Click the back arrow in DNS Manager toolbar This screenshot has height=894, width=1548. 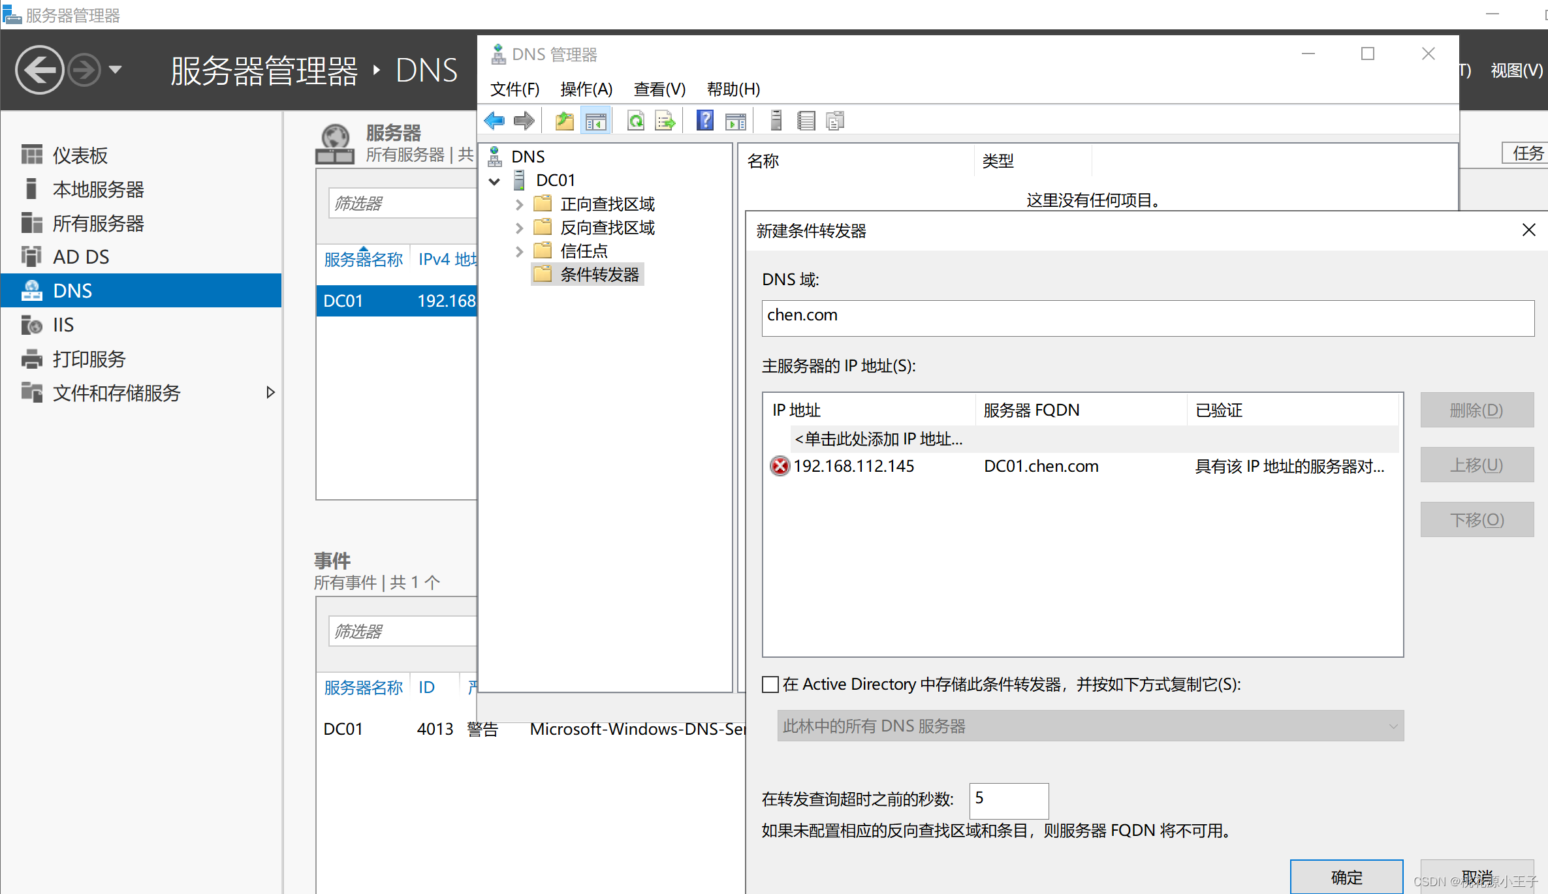click(494, 120)
